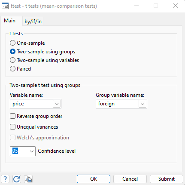Click the Submit button
185x185 pixels.
[167, 179]
